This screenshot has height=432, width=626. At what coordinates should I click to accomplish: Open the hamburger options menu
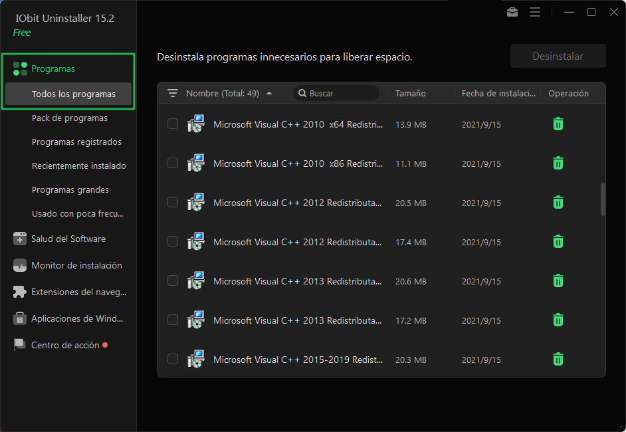(x=535, y=13)
